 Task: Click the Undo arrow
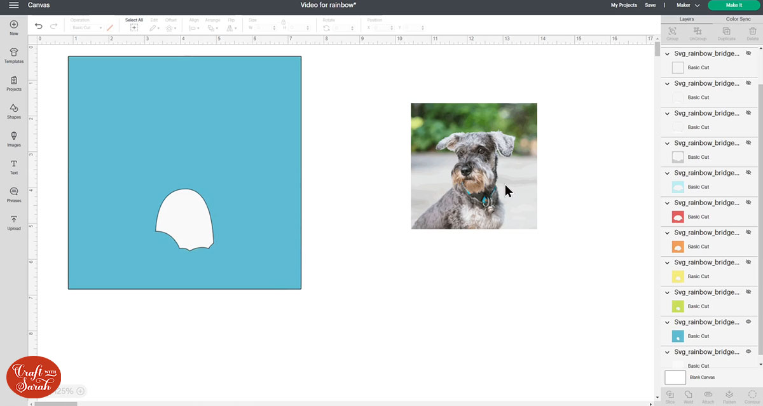point(39,26)
